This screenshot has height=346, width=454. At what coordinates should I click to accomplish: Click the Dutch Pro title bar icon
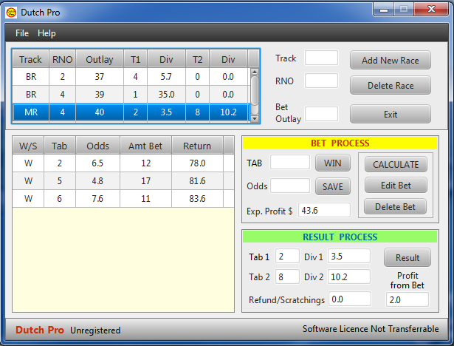click(11, 13)
